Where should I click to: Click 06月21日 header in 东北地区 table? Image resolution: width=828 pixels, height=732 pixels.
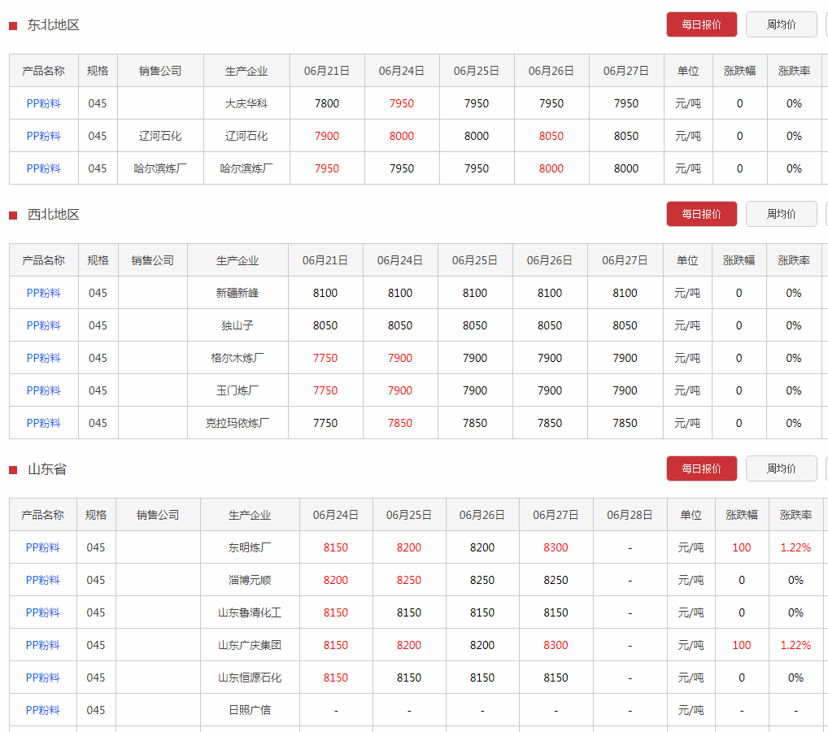coord(327,71)
